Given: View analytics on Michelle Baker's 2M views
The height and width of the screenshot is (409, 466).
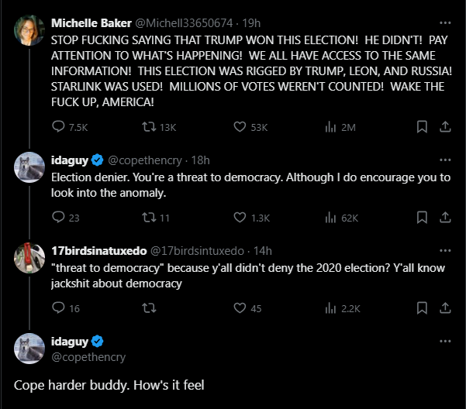Looking at the screenshot, I should click(329, 127).
